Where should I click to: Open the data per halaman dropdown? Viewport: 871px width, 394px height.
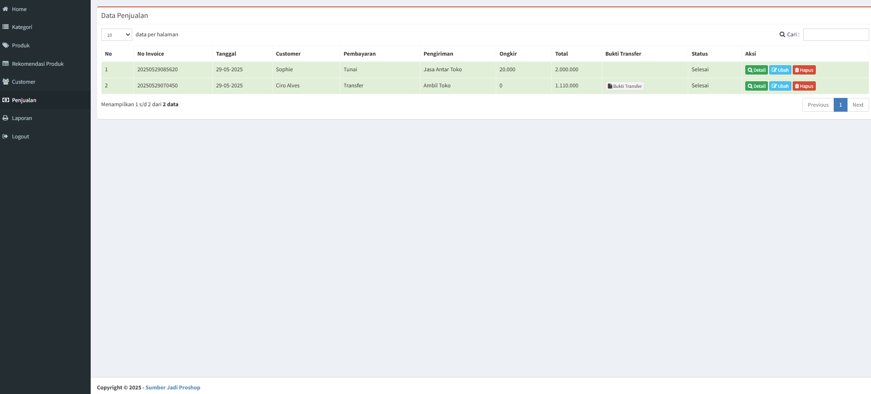[x=116, y=35]
